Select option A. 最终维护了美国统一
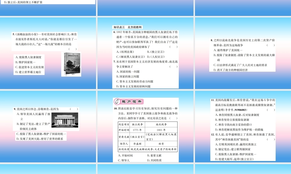The image size is (291, 174). pos(228,50)
